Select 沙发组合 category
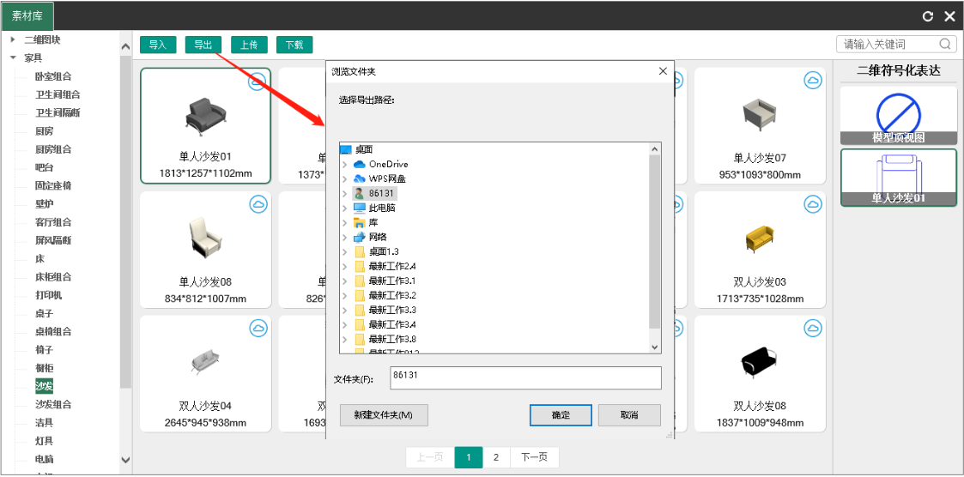Viewport: 964px width, 477px height. (x=53, y=404)
